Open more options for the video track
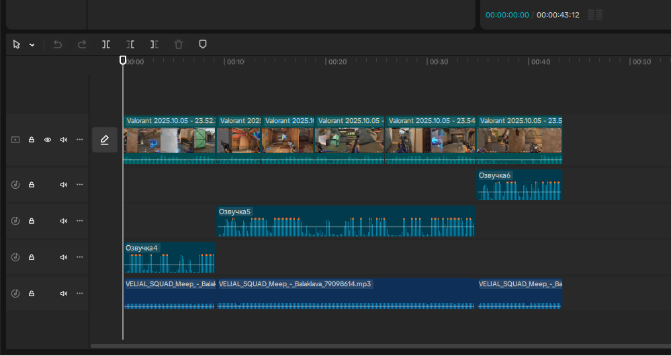Viewport: 671px width, 356px height. [x=80, y=140]
